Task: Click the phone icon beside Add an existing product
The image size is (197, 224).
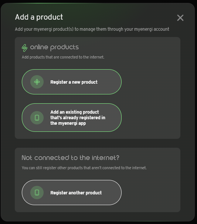Action: [x=37, y=118]
